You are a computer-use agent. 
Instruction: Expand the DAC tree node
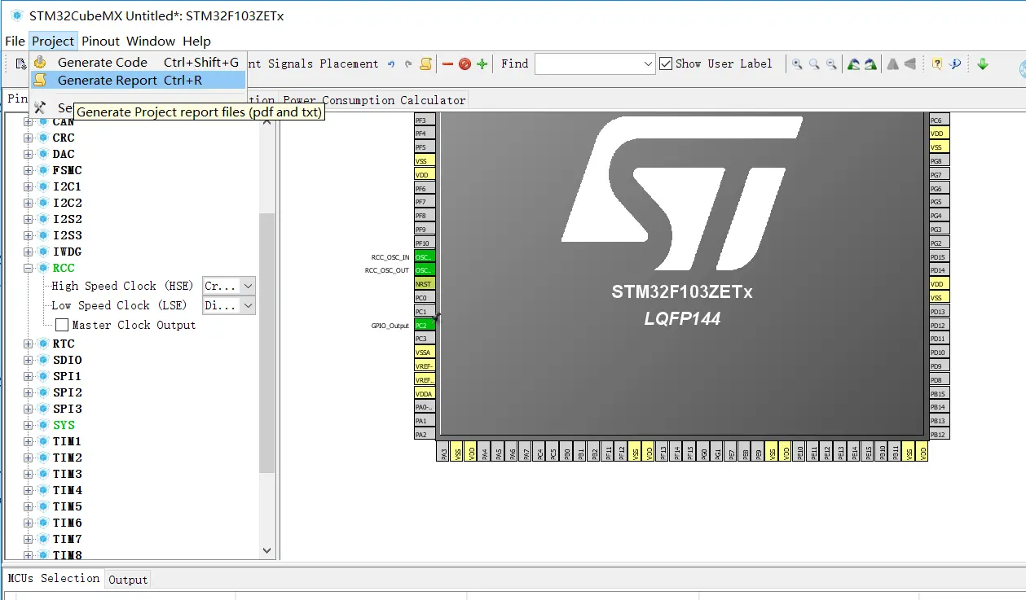point(29,154)
